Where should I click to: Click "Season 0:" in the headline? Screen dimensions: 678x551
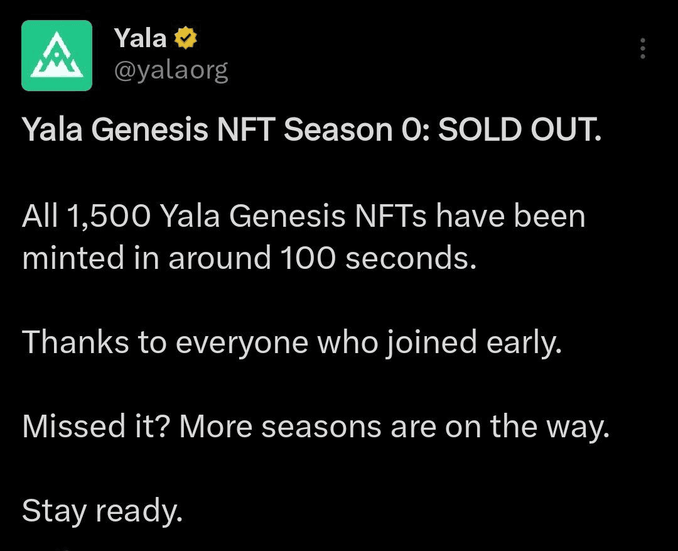(356, 129)
